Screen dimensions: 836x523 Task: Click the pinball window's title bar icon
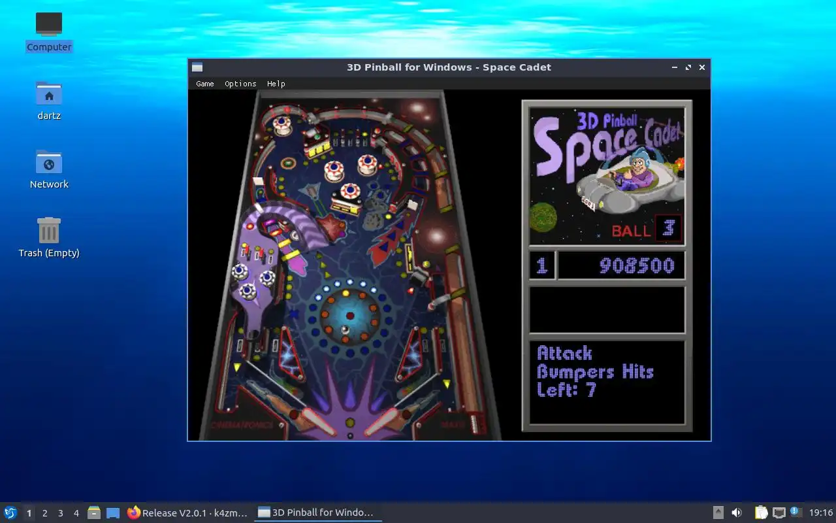(197, 67)
